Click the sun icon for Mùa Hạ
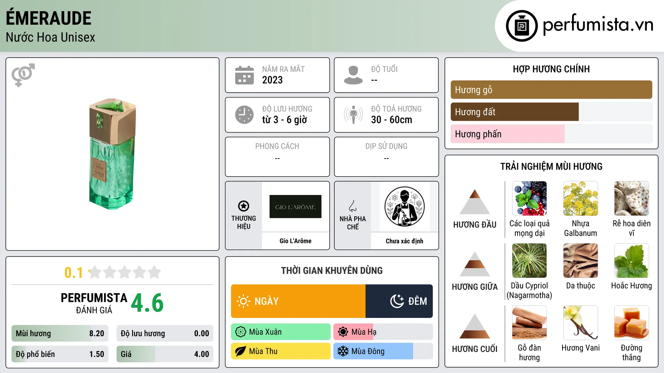Viewport: 664px width, 373px height. coord(343,332)
